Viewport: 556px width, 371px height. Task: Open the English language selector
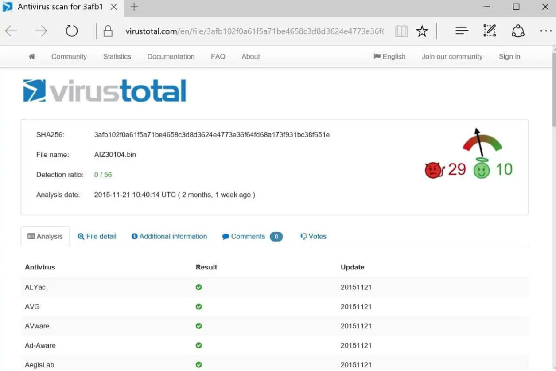tap(389, 57)
